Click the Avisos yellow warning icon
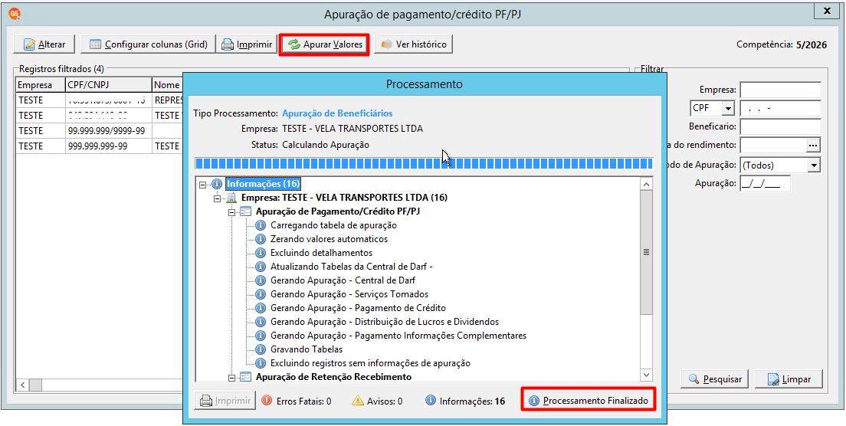The height and width of the screenshot is (426, 846). [x=358, y=401]
